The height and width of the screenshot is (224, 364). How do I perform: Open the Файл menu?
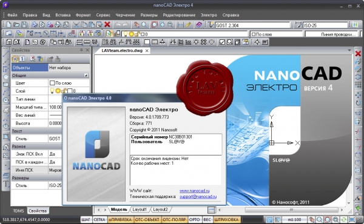click(x=12, y=15)
